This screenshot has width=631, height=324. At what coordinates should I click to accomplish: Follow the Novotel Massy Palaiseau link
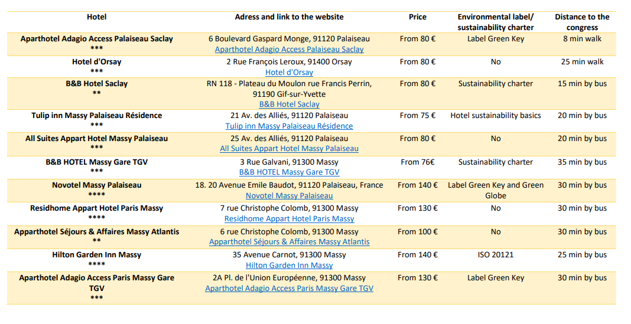click(x=289, y=196)
